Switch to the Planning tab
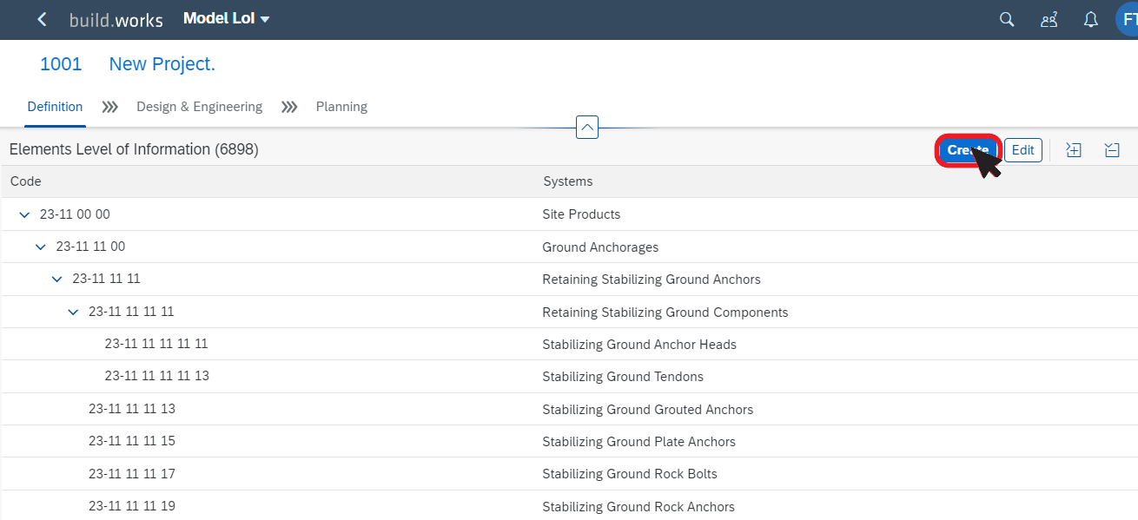 click(x=341, y=107)
